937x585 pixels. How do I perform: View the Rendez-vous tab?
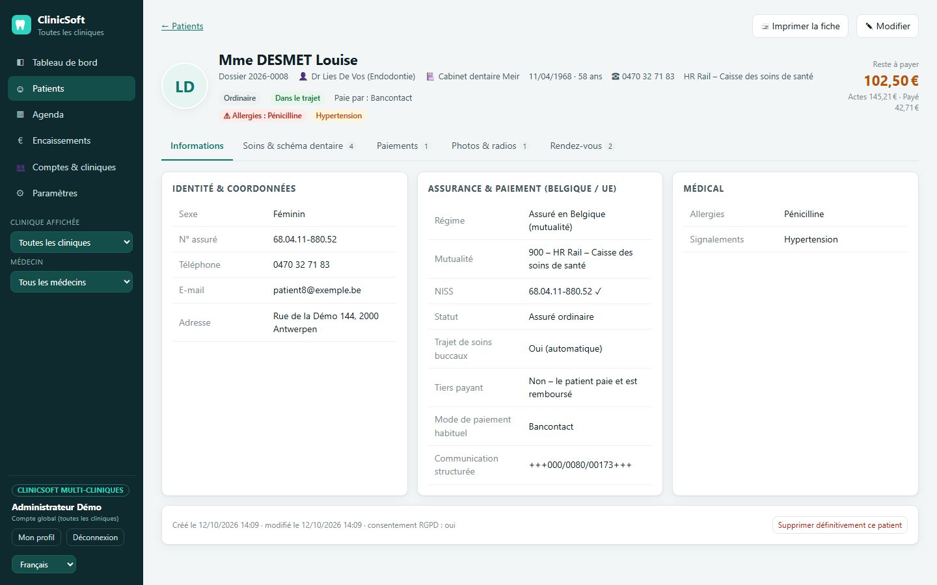(582, 146)
